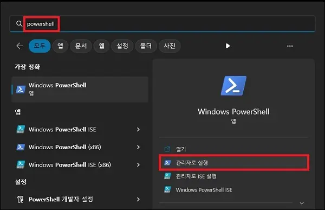Image resolution: width=325 pixels, height=210 pixels.
Task: Go back with the left arrow
Action: click(x=19, y=46)
